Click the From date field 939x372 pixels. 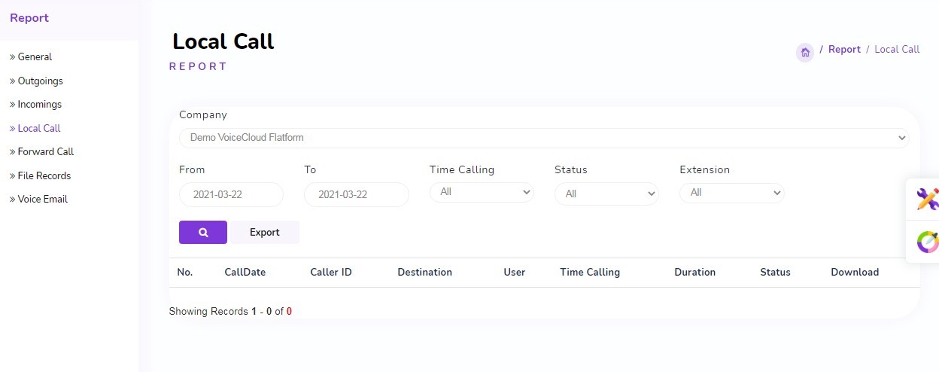click(231, 194)
